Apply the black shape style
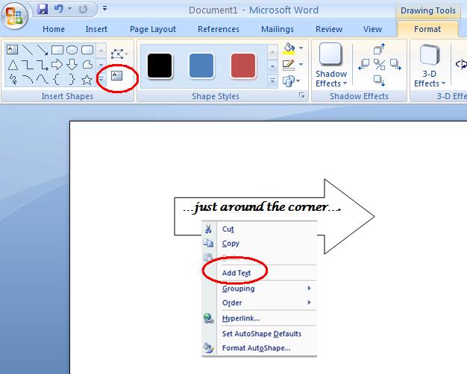Image resolution: width=467 pixels, height=374 pixels. [x=160, y=66]
